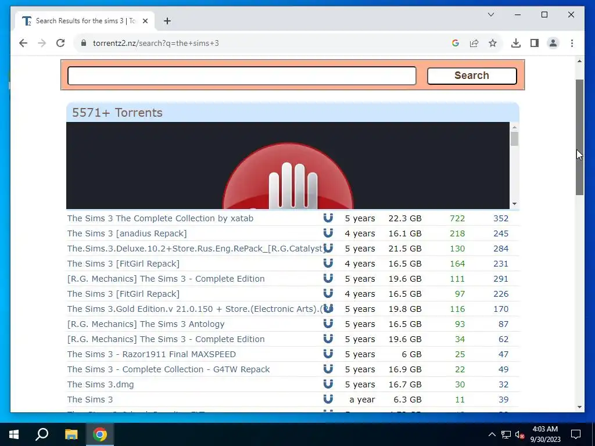Bookmark this page with star icon
The image size is (595, 446).
[x=493, y=43]
